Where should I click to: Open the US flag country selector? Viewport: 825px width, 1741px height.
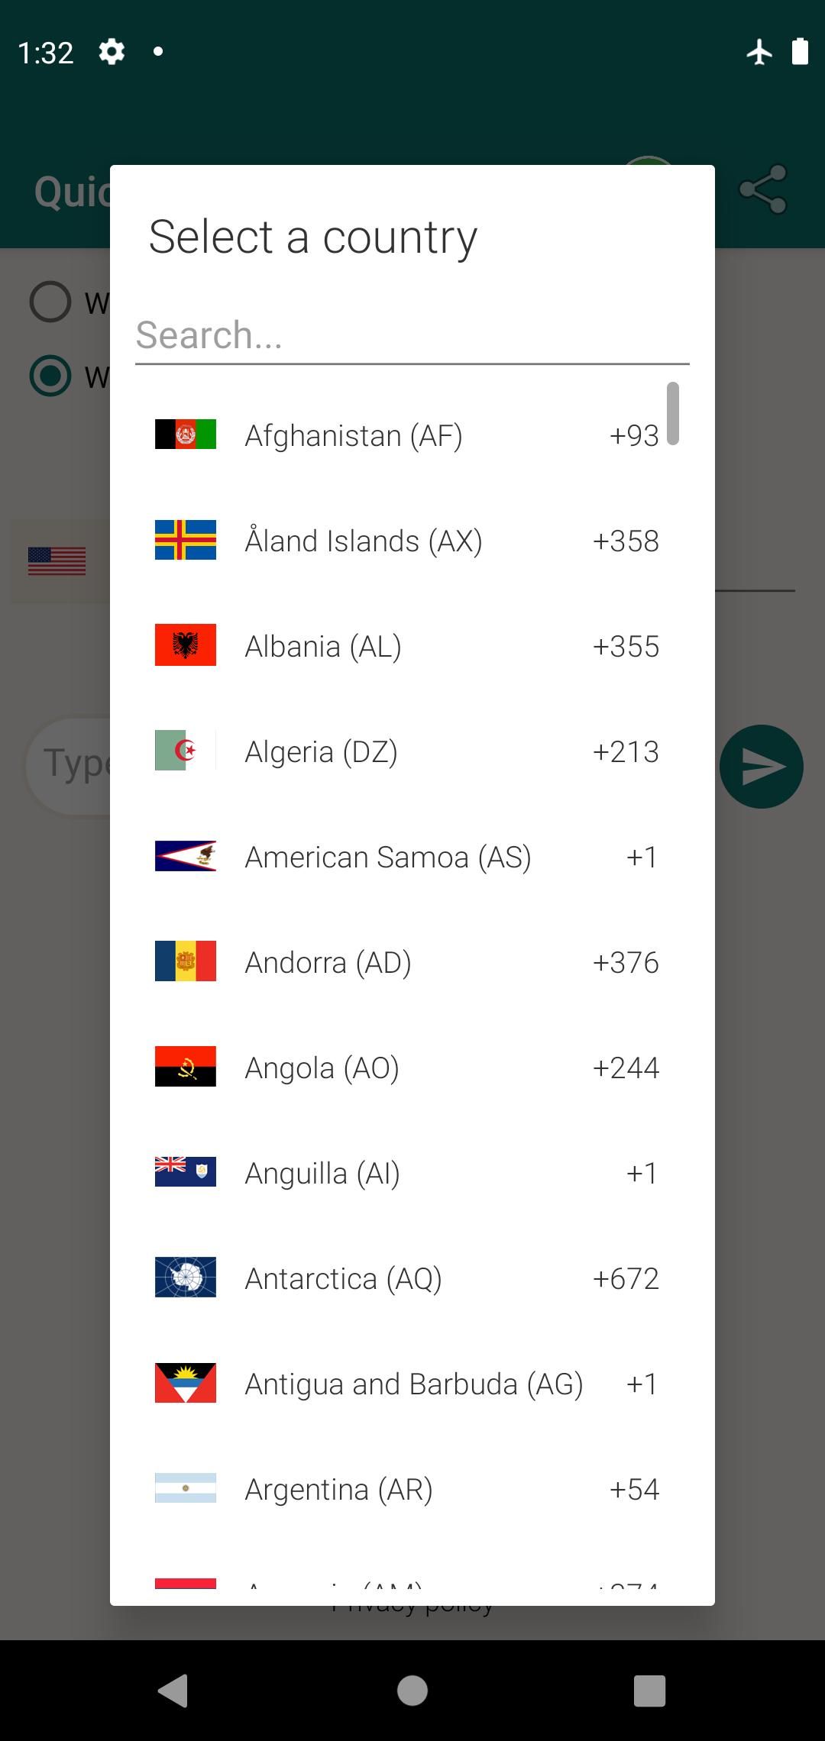(57, 562)
